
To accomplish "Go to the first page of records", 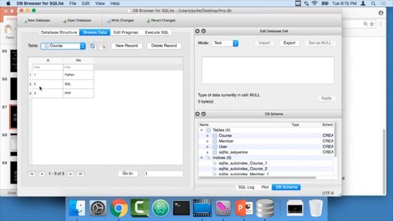I will point(32,174).
